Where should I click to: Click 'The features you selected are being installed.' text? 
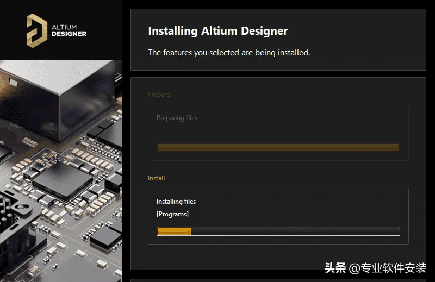[229, 52]
